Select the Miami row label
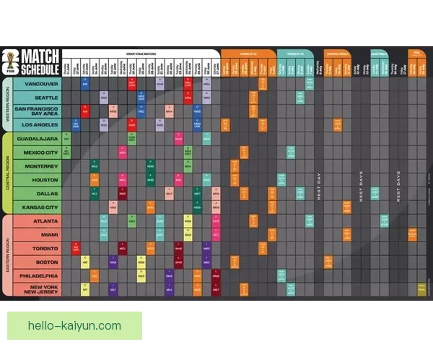This screenshot has width=433, height=347. (37, 235)
